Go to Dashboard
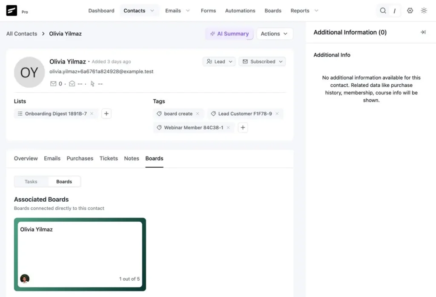This screenshot has width=436, height=297. pyautogui.click(x=101, y=11)
